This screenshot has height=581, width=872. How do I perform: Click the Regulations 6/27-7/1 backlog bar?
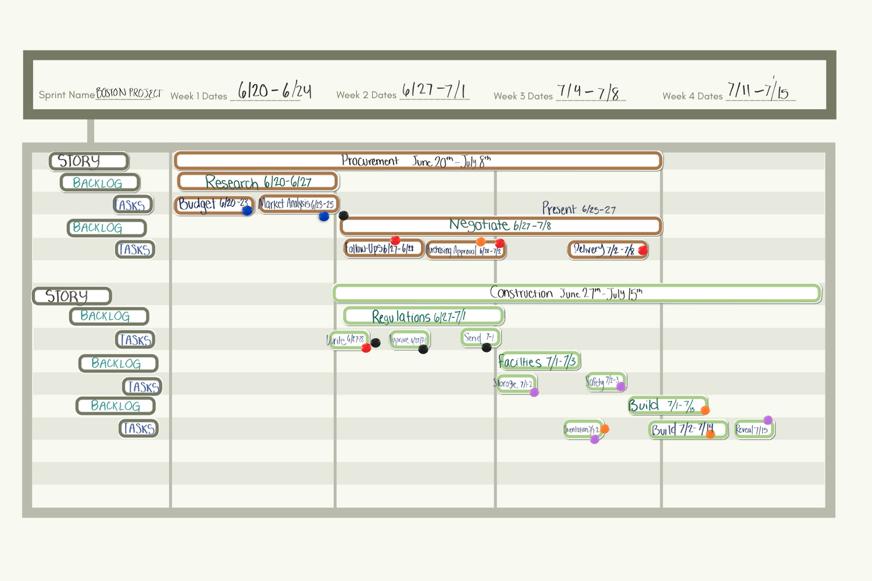(423, 316)
